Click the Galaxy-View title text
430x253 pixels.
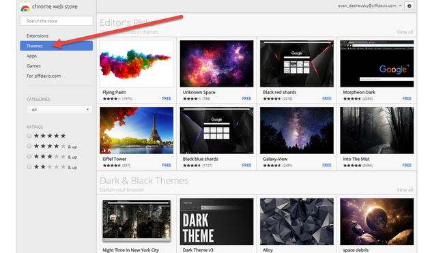click(275, 159)
